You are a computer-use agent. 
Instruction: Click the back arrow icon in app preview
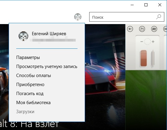[130, 29]
